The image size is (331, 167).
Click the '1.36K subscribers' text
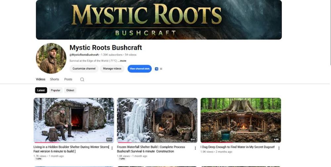coord(112,55)
